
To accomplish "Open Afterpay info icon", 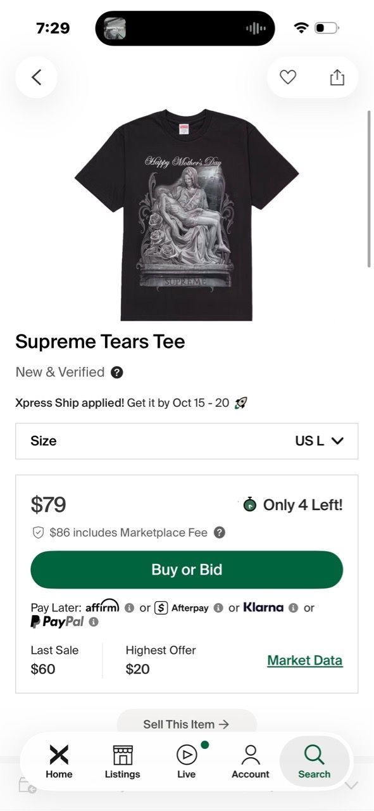I will [218, 608].
